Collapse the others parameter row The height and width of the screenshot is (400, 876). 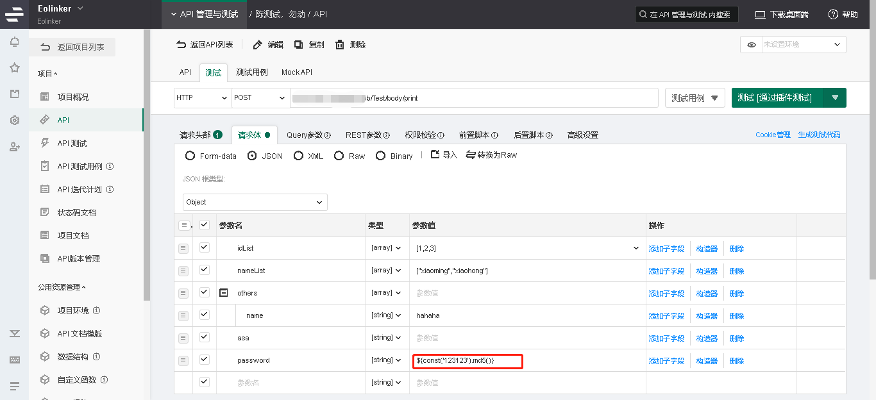click(x=224, y=293)
